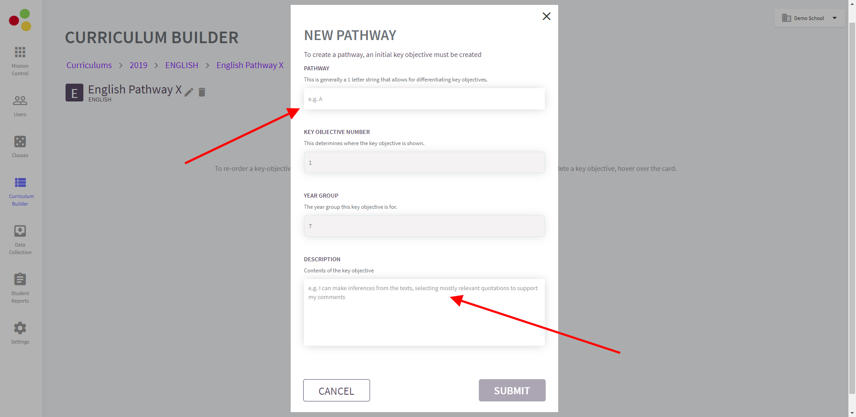Go to the 2019 breadcrumb
The height and width of the screenshot is (417, 856).
pos(138,65)
